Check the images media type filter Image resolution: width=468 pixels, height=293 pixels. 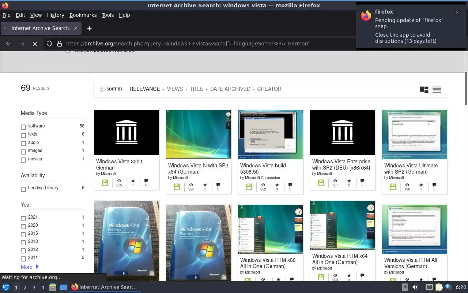(23, 152)
